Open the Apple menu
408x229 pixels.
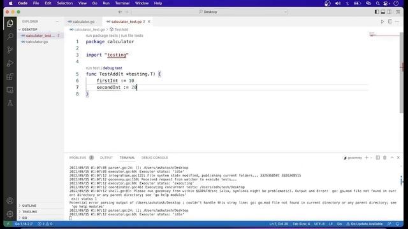click(11, 3)
